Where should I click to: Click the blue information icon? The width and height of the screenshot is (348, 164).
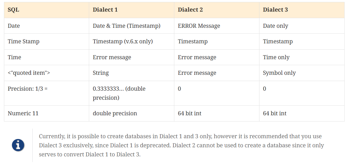tap(18, 145)
